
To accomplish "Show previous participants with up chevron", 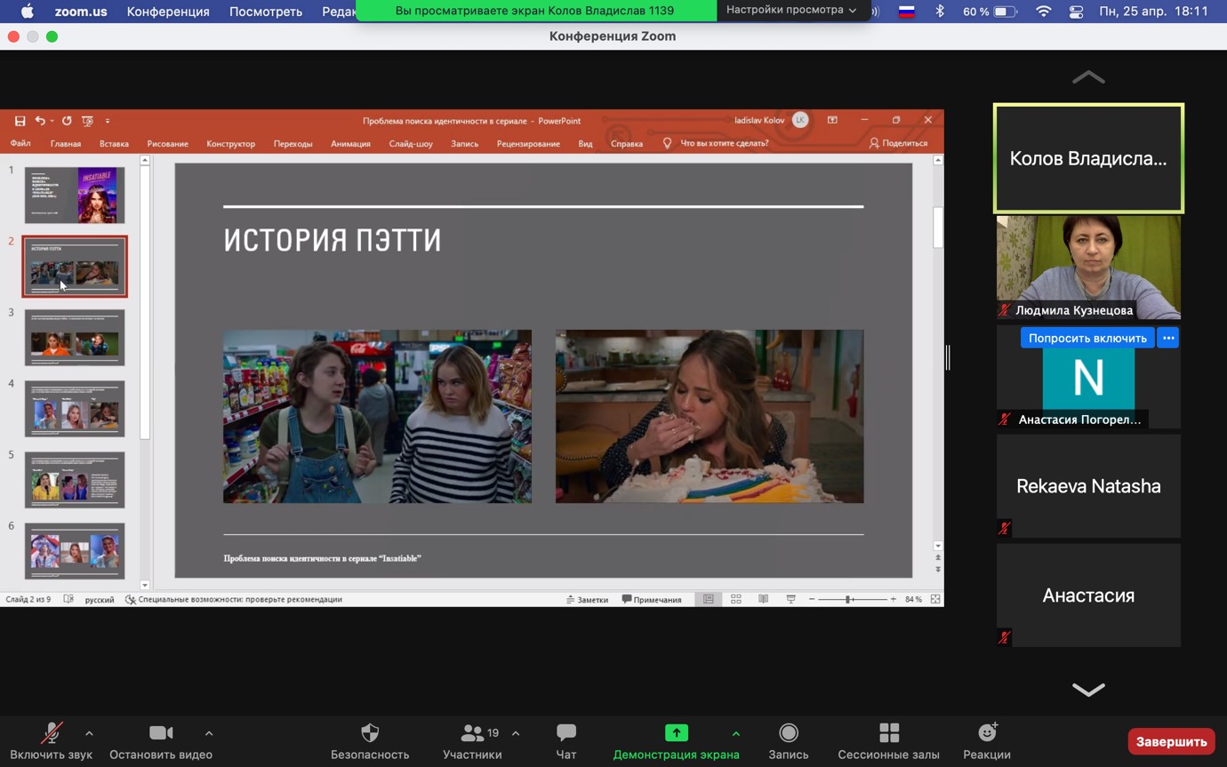I will [1088, 77].
